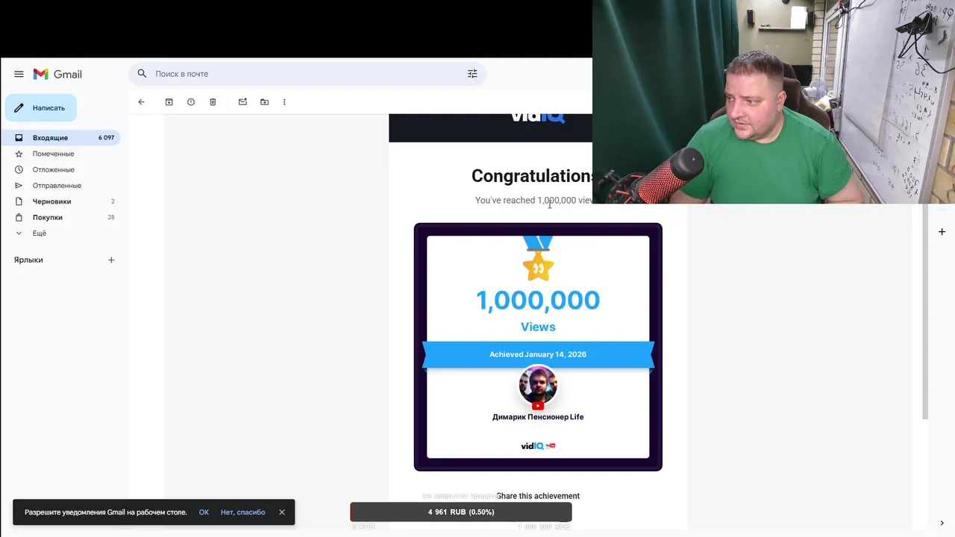Report spam with the exclamation icon
Viewport: 955px width, 537px height.
[191, 102]
